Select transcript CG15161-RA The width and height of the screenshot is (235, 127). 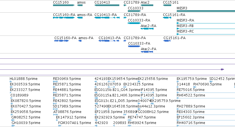point(174,15)
